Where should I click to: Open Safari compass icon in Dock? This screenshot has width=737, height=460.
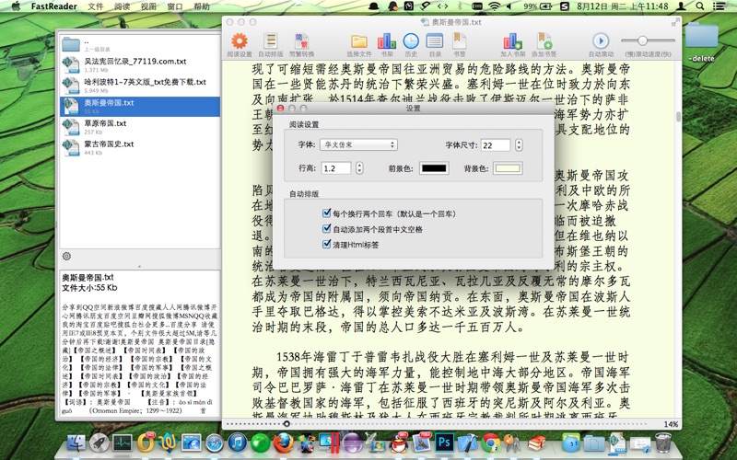pyautogui.click(x=215, y=443)
